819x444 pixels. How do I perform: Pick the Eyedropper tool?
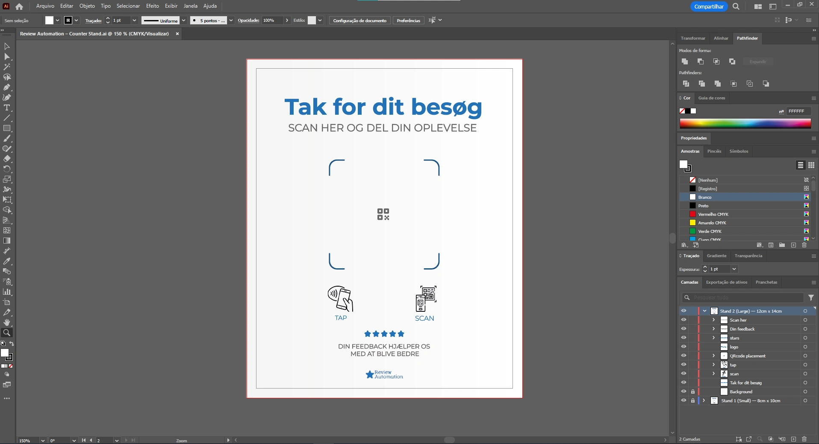click(7, 261)
